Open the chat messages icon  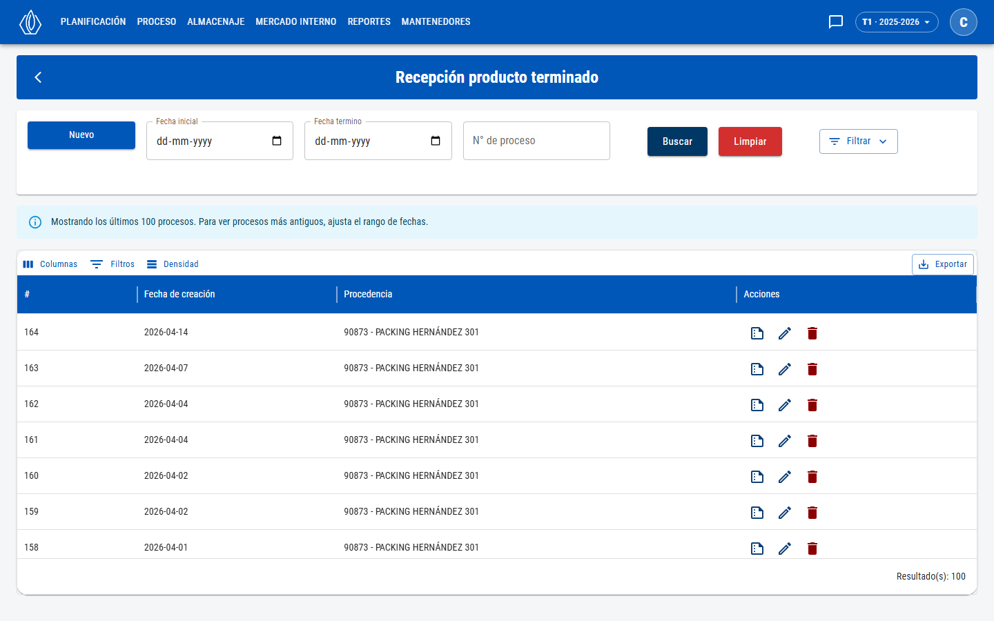tap(836, 22)
